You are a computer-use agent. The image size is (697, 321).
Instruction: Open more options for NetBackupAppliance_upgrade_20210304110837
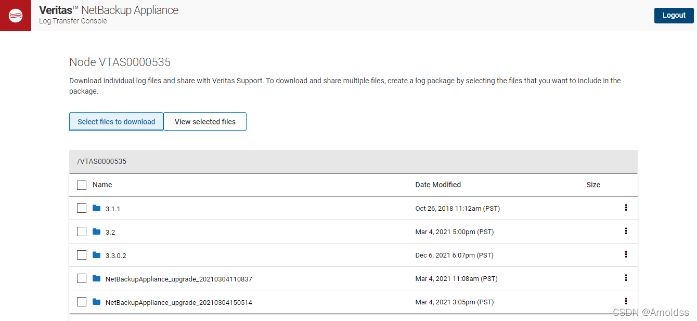pos(626,278)
